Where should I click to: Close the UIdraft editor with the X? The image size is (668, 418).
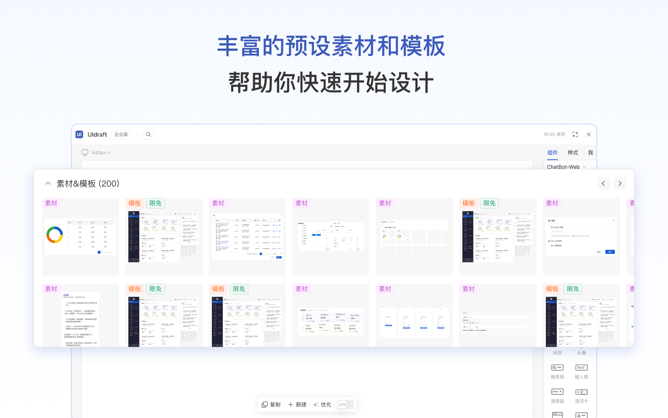589,134
